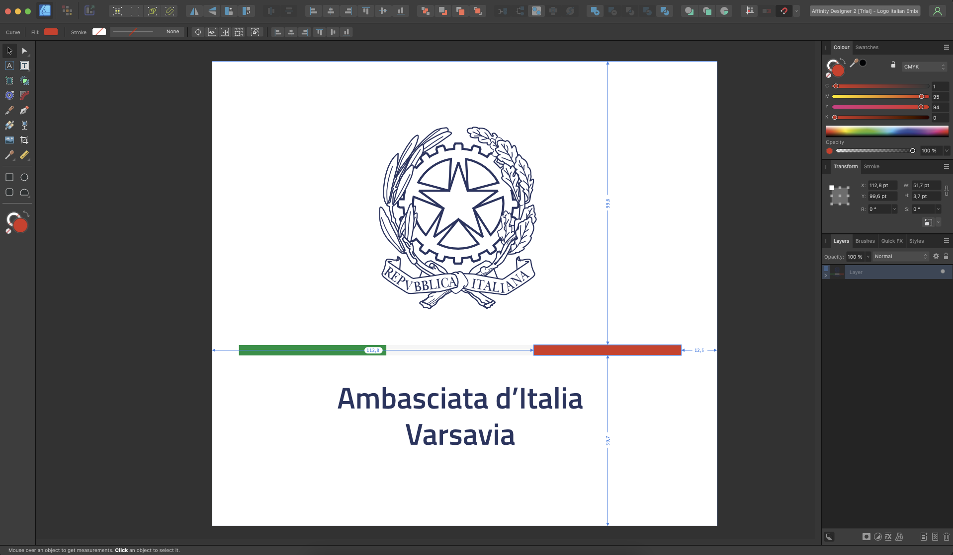Screen dimensions: 953x555
Task: Select the Artistic Text tool
Action: pos(9,66)
